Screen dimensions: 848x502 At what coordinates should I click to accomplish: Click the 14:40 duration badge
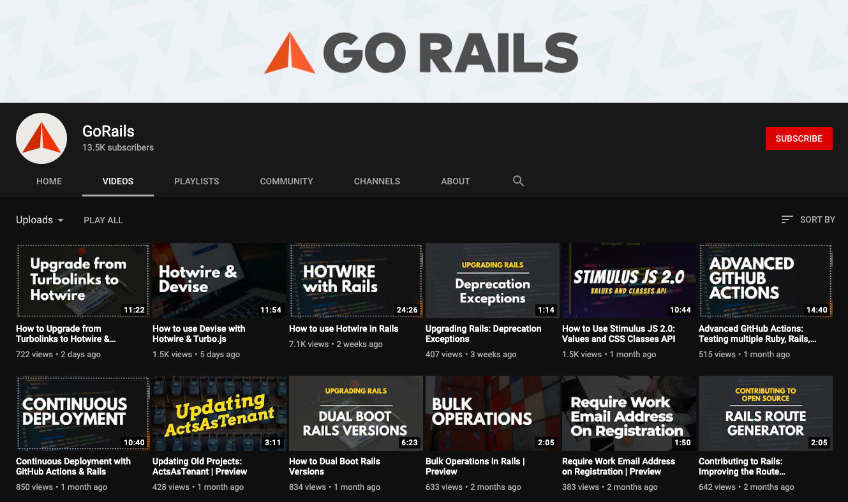coord(817,310)
